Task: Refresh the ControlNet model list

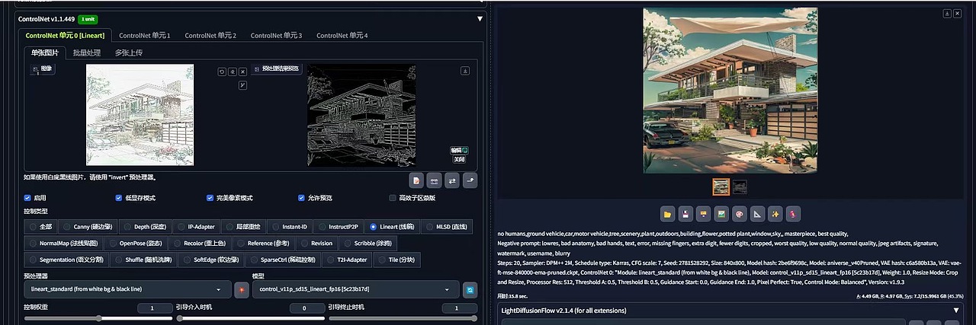Action: pos(470,289)
